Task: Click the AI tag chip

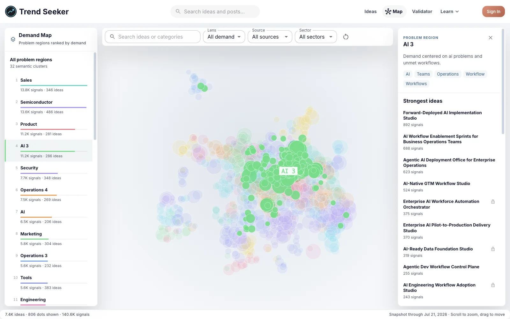Action: click(x=408, y=74)
